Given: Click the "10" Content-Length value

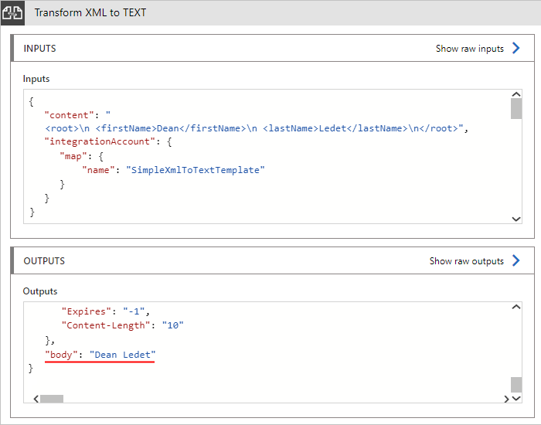Looking at the screenshot, I should pyautogui.click(x=173, y=325).
